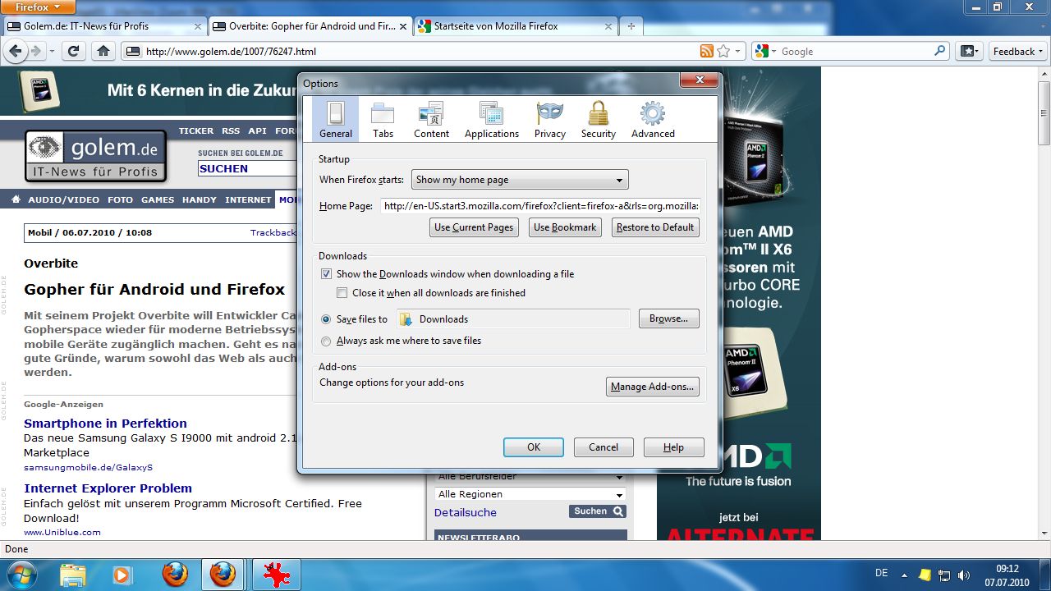The width and height of the screenshot is (1051, 591).
Task: Open the General options panel
Action: pyautogui.click(x=334, y=119)
